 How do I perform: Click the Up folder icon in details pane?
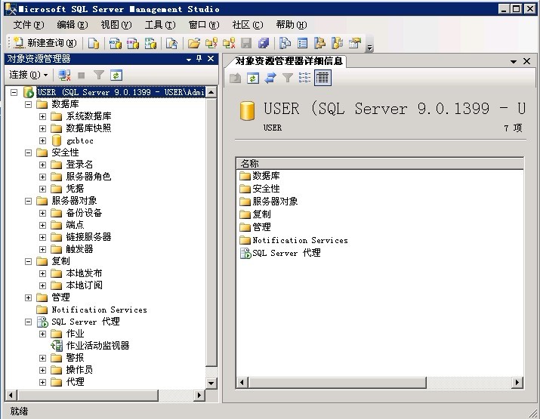pos(235,79)
